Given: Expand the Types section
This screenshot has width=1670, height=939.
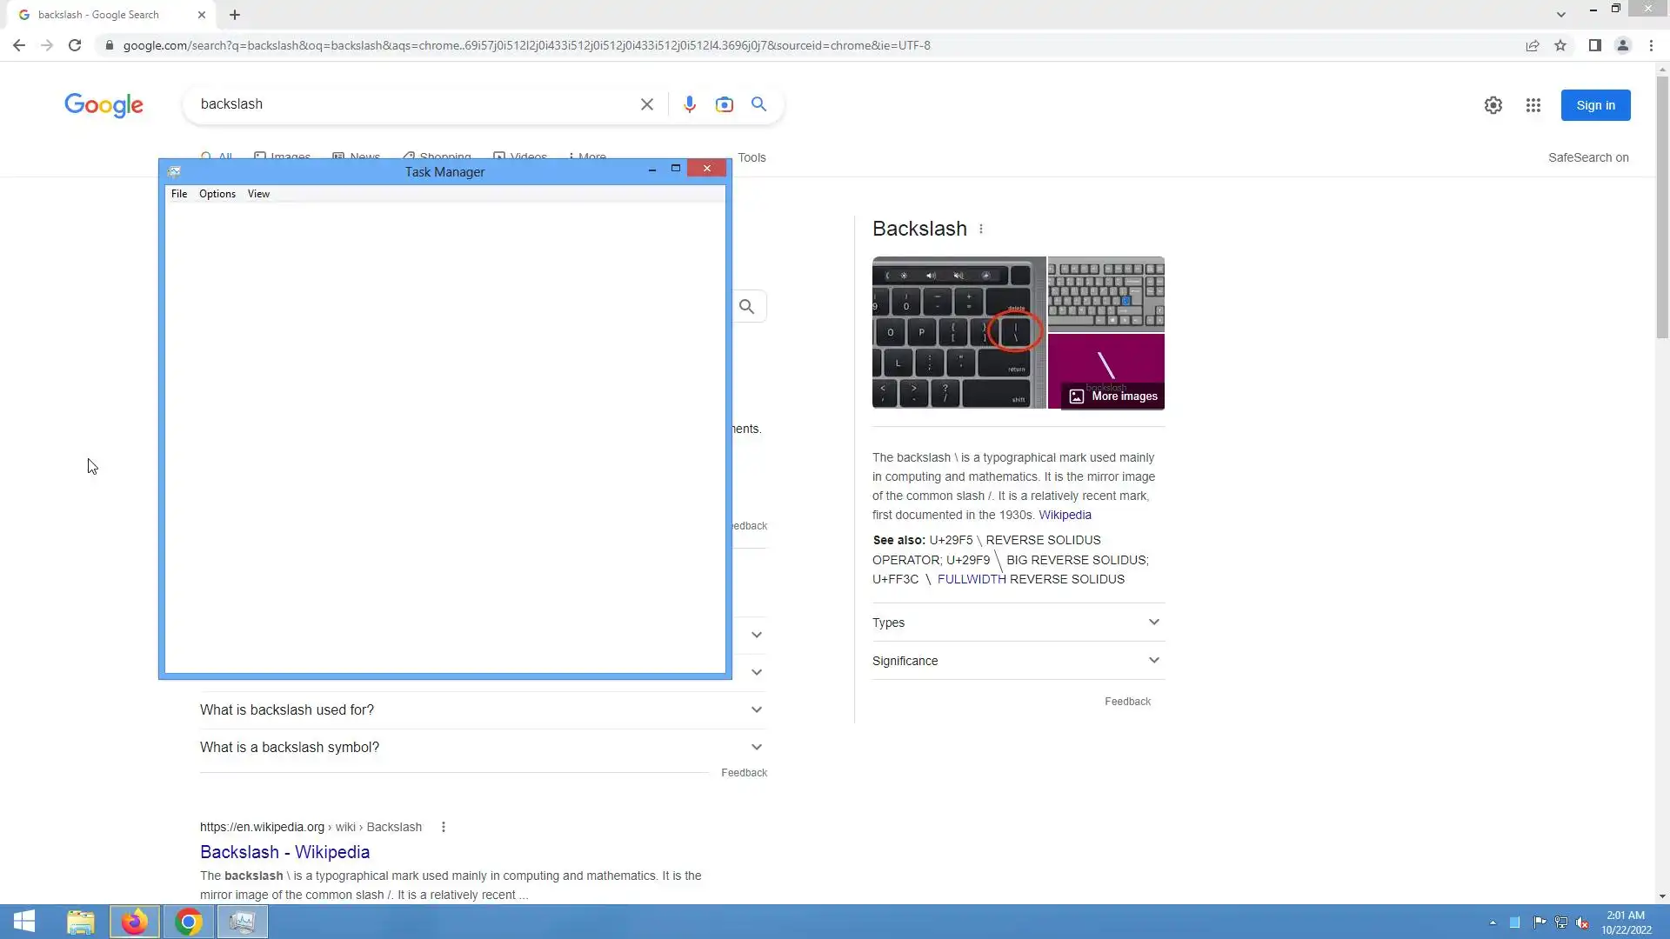Looking at the screenshot, I should (1018, 623).
